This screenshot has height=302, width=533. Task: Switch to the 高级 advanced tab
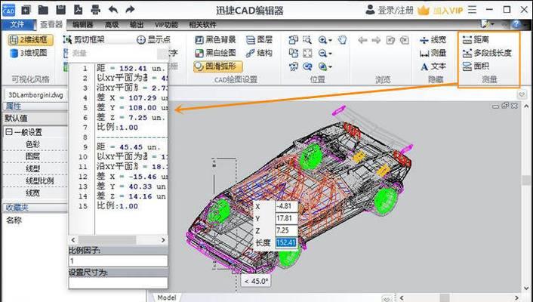click(112, 24)
